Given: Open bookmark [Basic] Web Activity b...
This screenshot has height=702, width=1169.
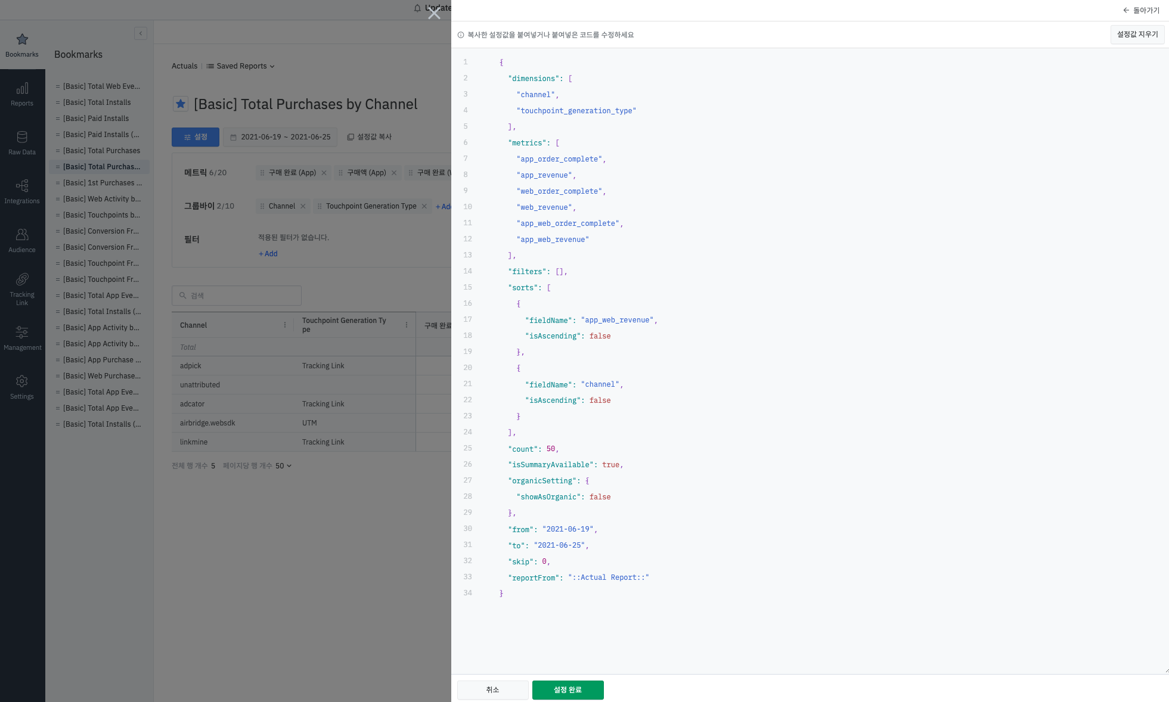Looking at the screenshot, I should pos(102,199).
